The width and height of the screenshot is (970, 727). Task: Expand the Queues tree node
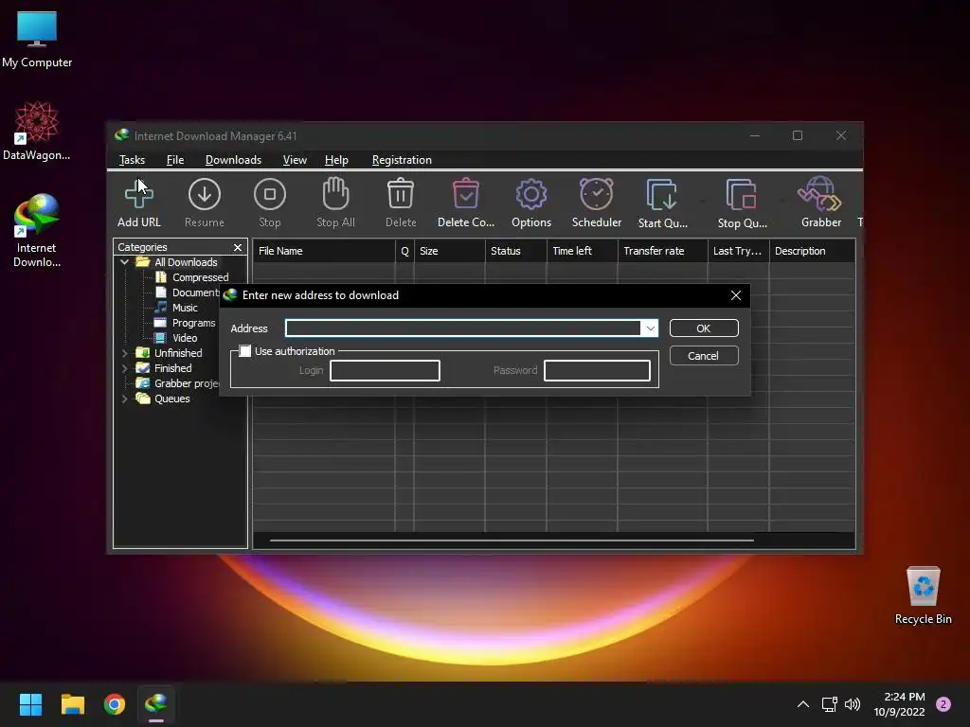(125, 399)
